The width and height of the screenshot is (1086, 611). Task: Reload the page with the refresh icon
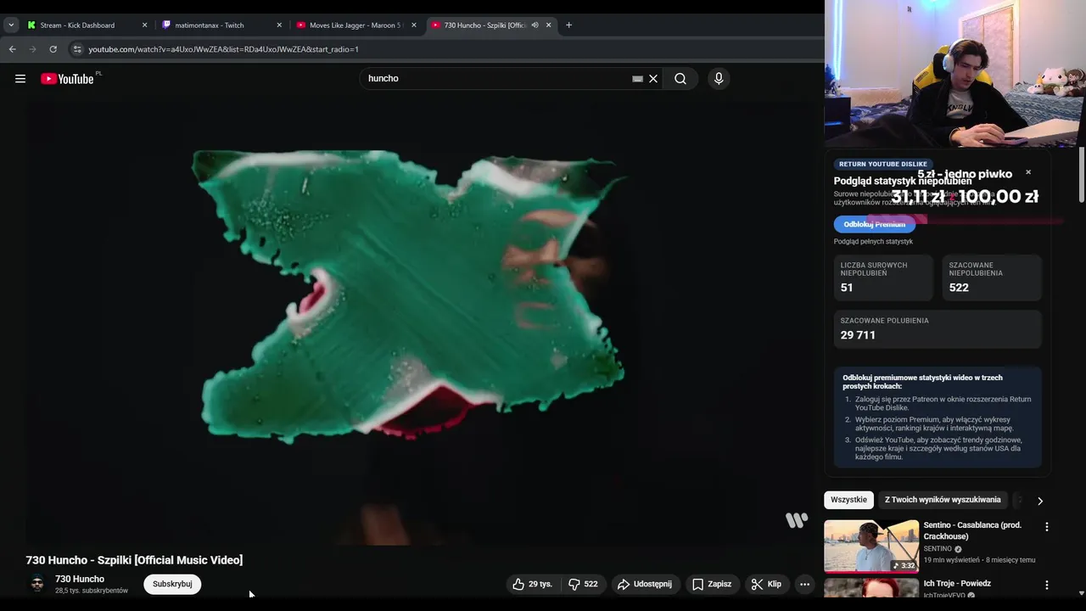coord(53,49)
